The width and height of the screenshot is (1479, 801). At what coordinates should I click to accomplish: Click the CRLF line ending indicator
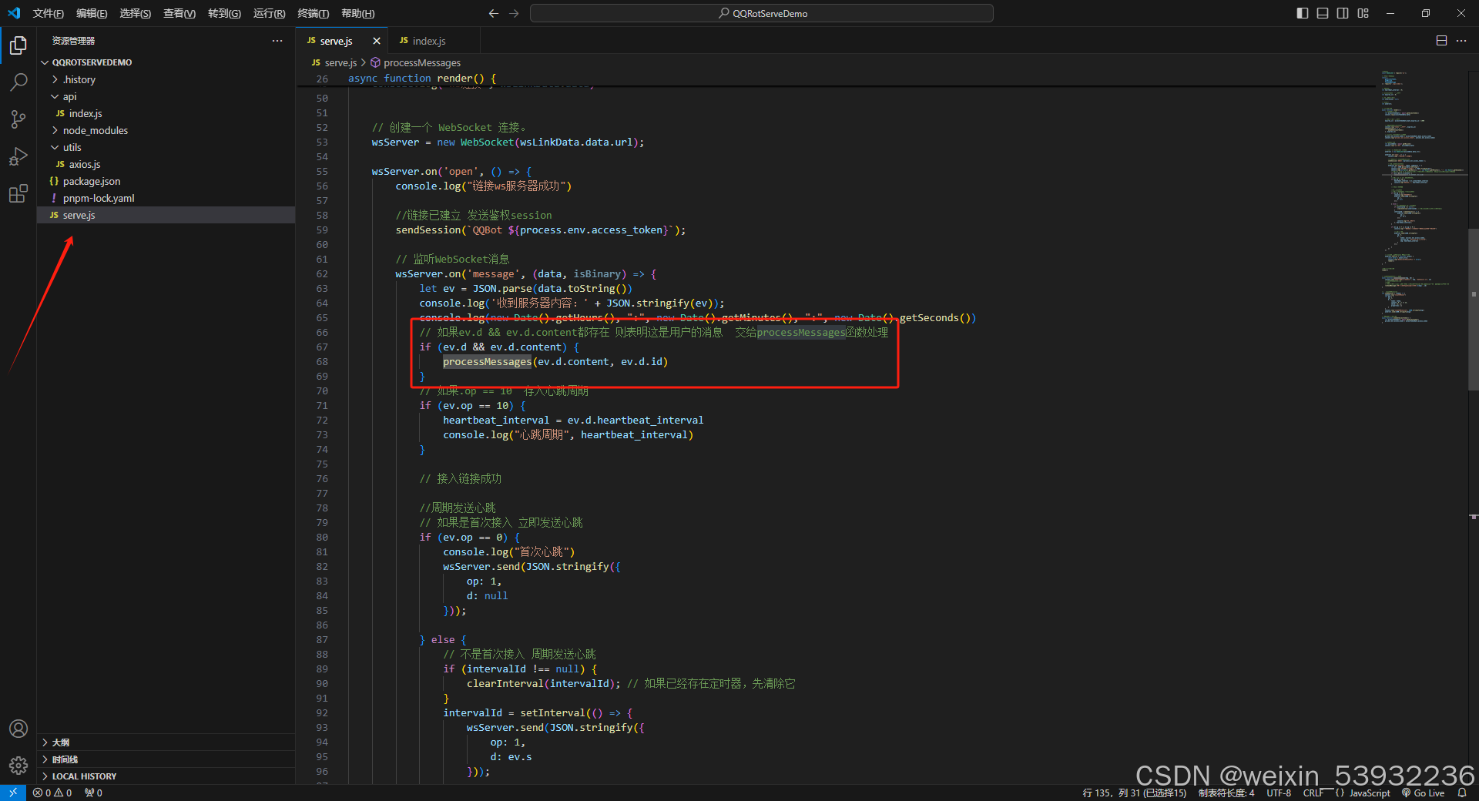(1313, 793)
